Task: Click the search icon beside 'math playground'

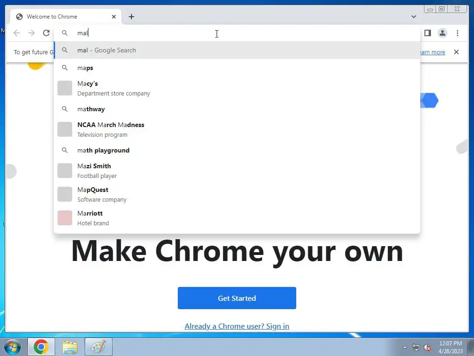Action: [x=65, y=150]
